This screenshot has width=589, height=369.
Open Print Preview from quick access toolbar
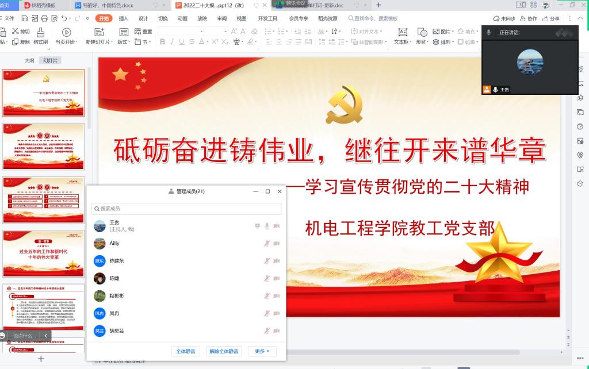(x=55, y=18)
